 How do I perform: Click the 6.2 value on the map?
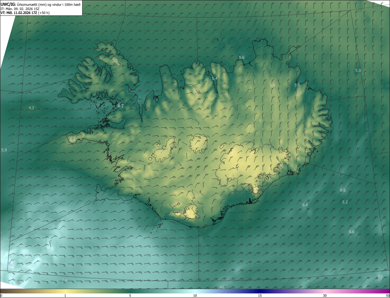[x=121, y=106]
